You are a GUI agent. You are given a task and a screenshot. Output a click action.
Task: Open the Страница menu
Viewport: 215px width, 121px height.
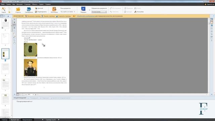click(27, 4)
